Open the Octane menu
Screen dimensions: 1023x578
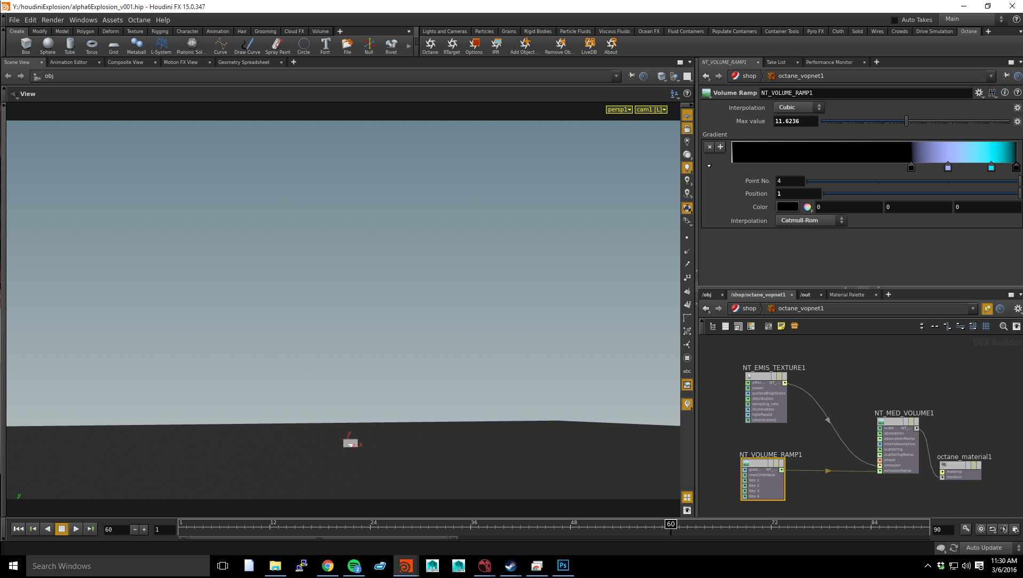pos(139,20)
